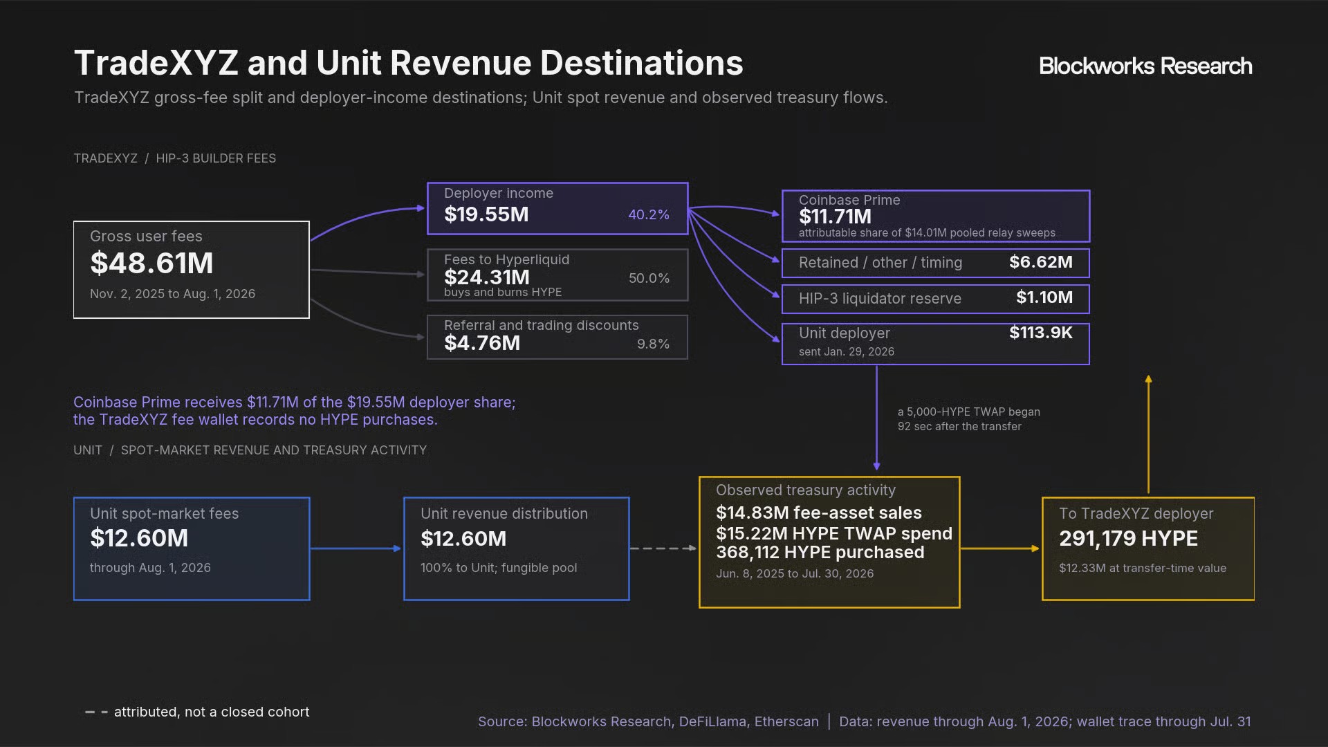The width and height of the screenshot is (1328, 747).
Task: Select Referral and trading discounts box
Action: (557, 337)
